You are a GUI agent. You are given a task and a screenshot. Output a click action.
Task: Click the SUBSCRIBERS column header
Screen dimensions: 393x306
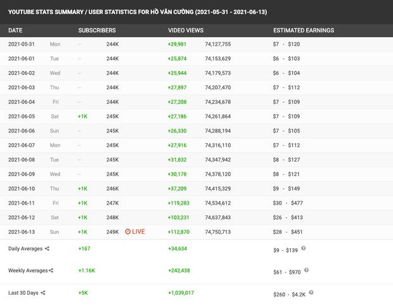(x=96, y=30)
